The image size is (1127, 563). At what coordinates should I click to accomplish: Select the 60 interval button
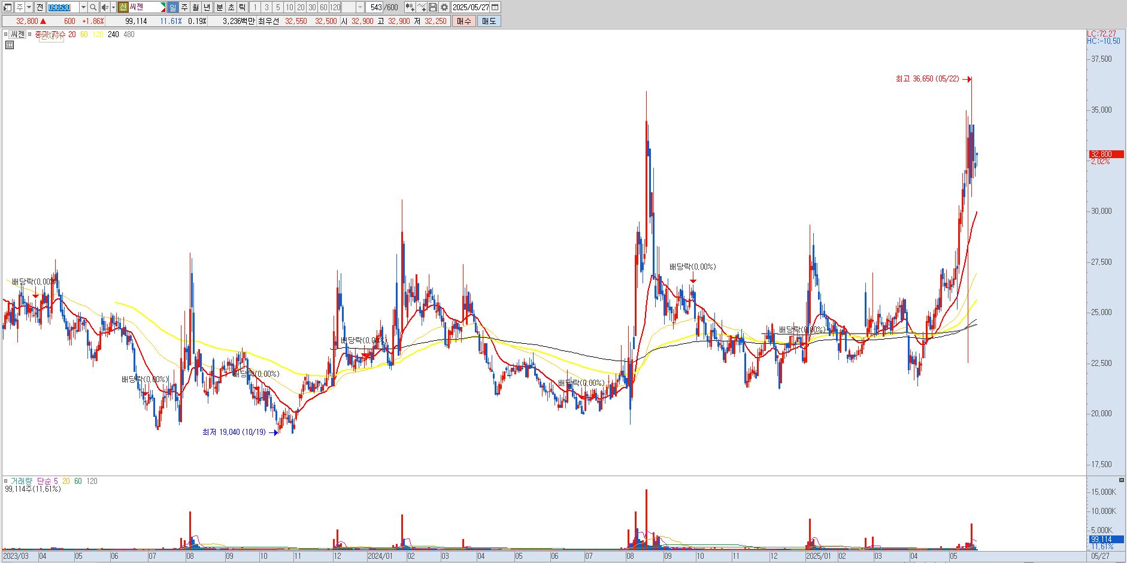coord(323,7)
